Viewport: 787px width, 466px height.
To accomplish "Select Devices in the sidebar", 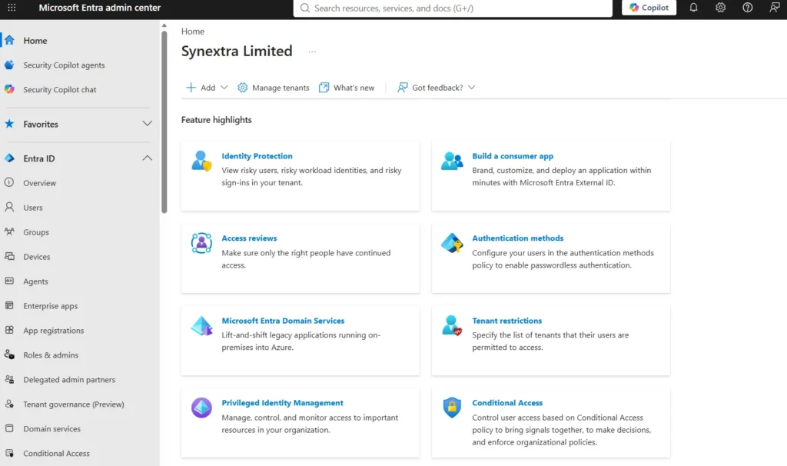I will [x=37, y=257].
